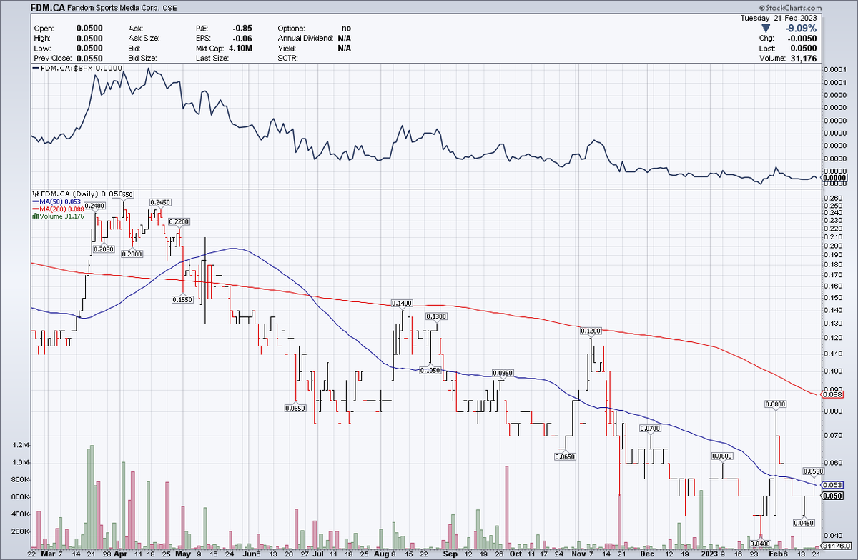Viewport: 858px width, 560px height.
Task: Click the 0.0850 price low annotation
Action: [295, 409]
